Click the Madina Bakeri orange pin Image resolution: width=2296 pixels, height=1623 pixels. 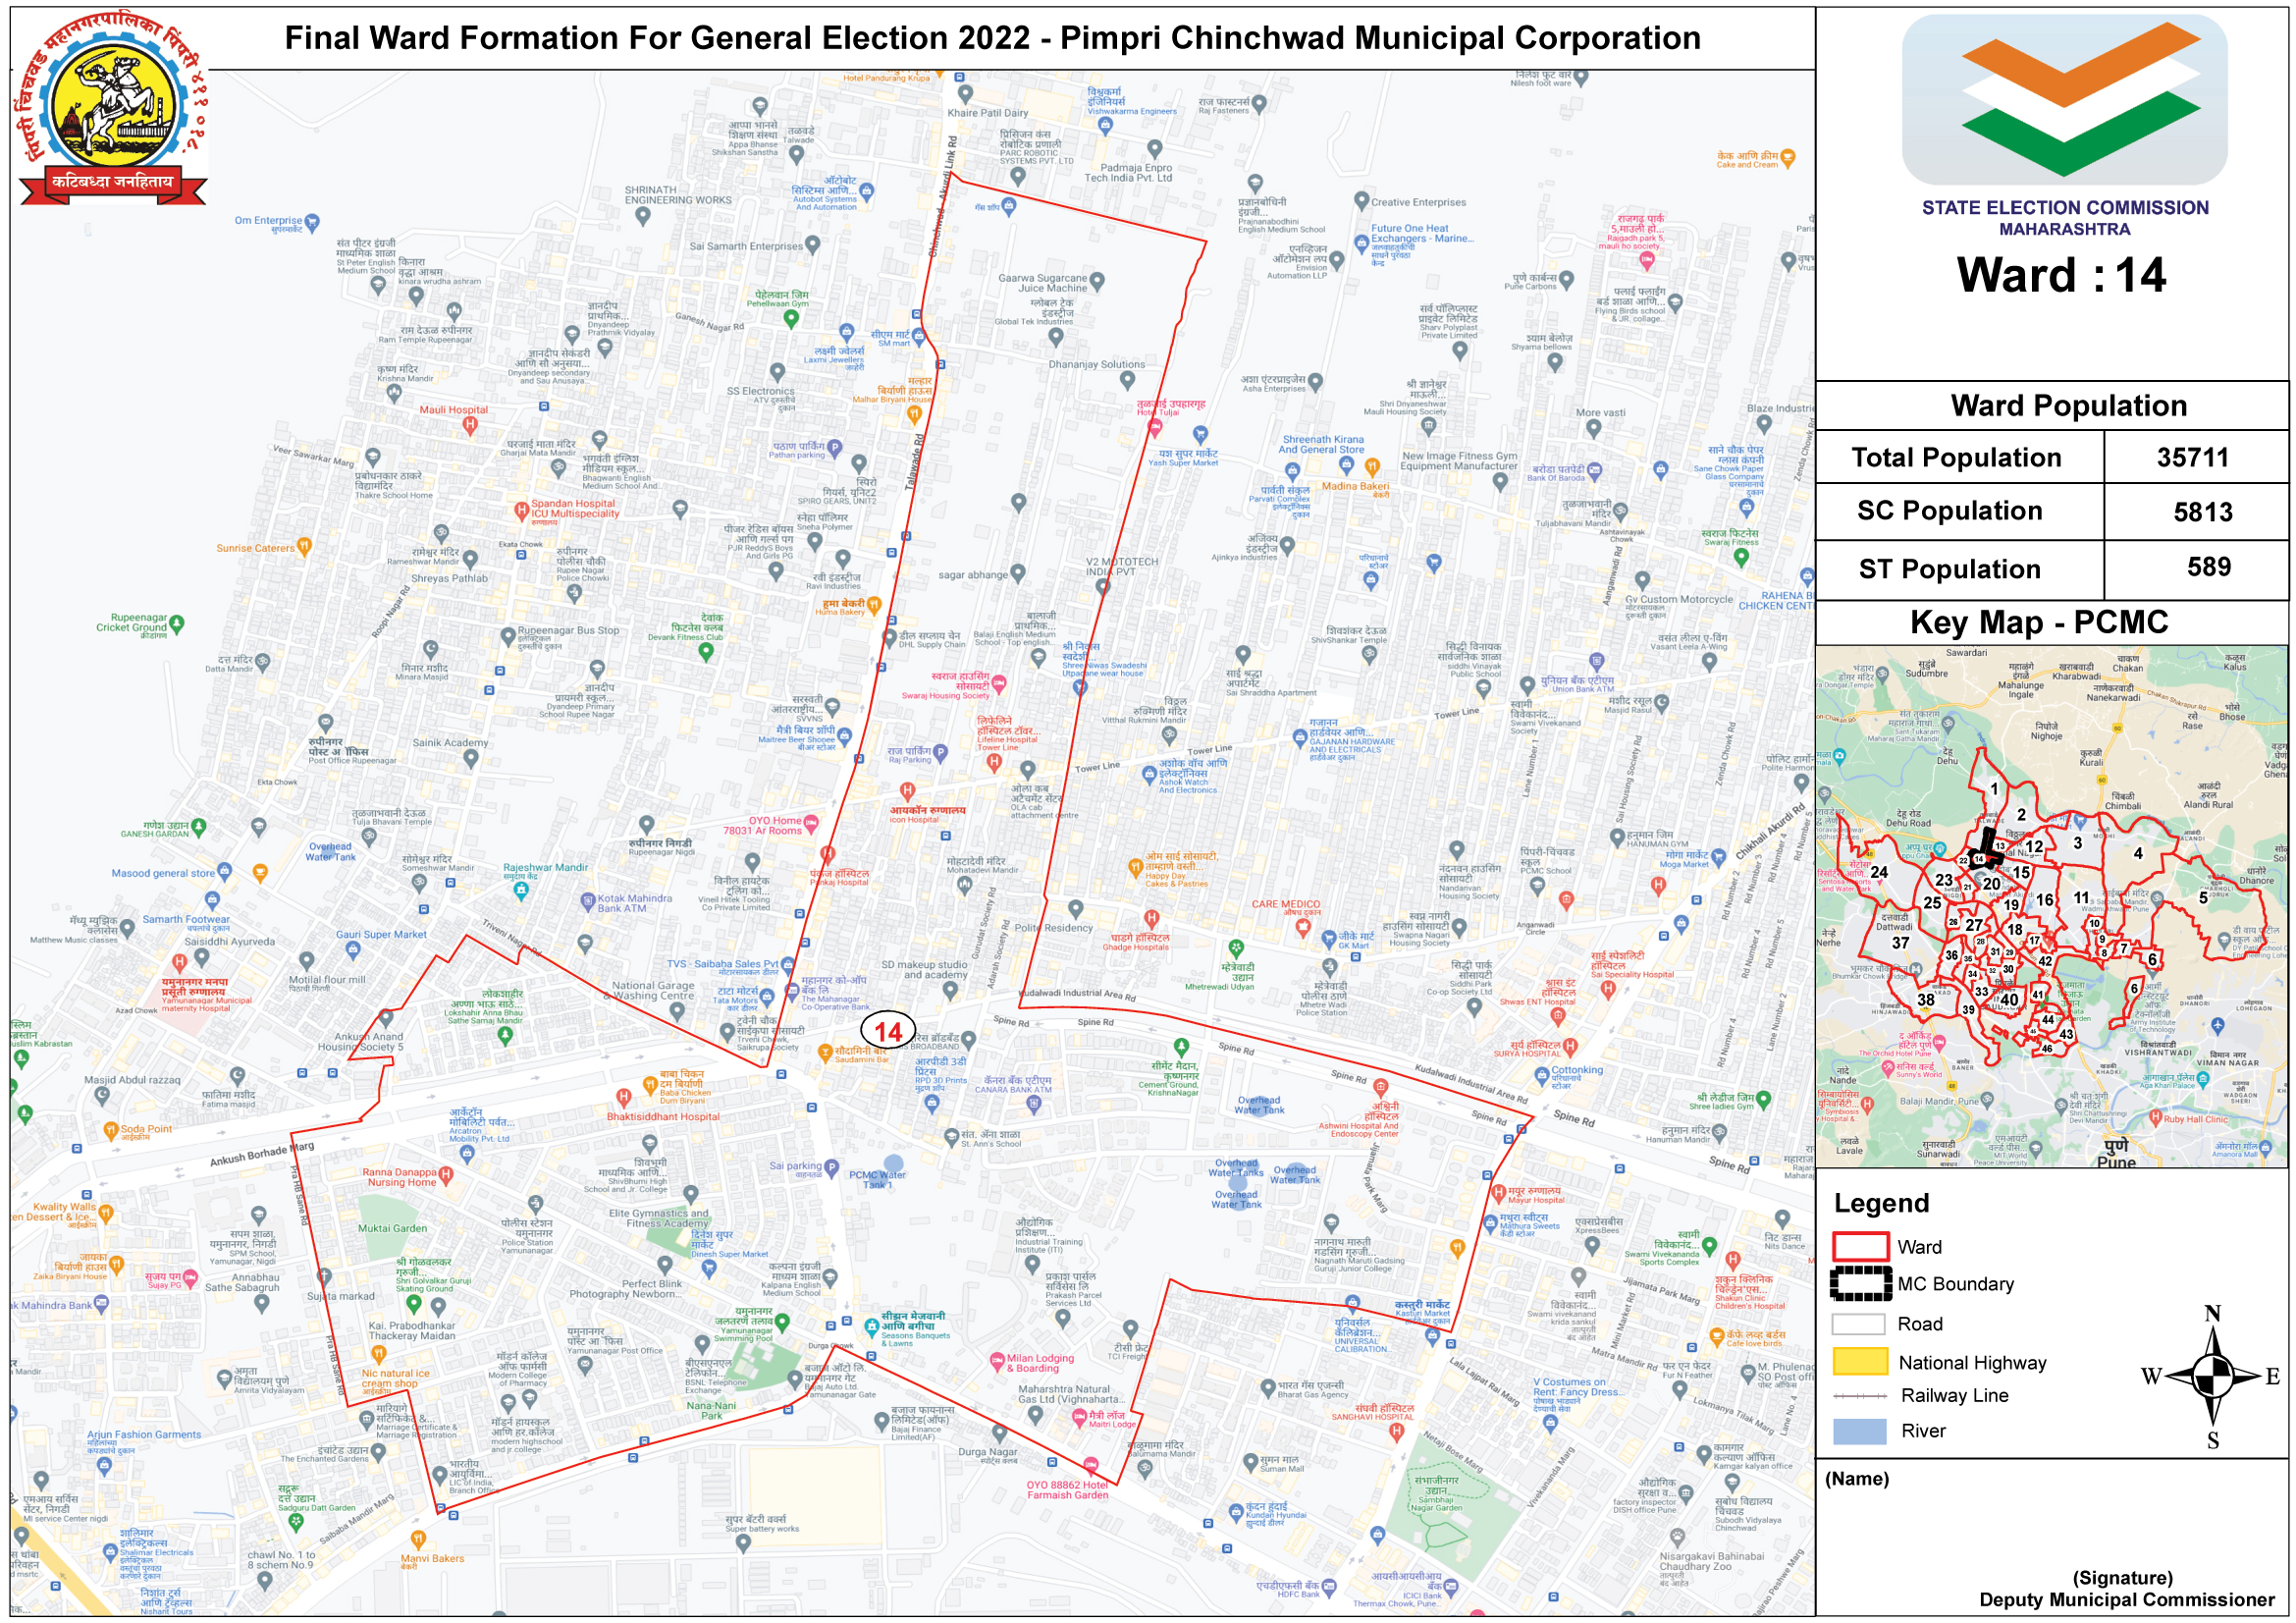[1373, 467]
